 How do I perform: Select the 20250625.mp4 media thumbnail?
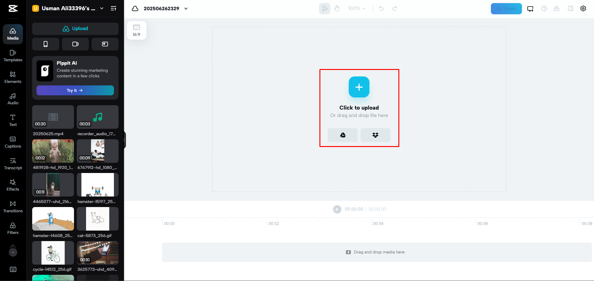tap(53, 117)
